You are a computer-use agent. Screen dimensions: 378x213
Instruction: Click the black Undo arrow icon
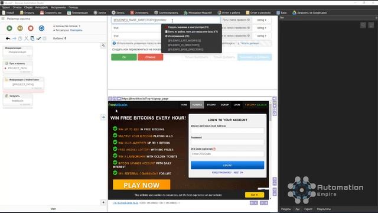point(8,38)
